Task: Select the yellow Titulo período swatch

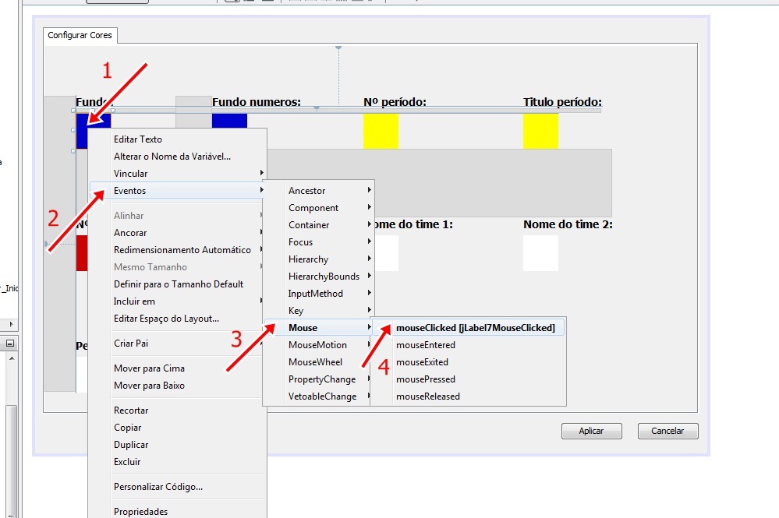Action: click(x=540, y=131)
